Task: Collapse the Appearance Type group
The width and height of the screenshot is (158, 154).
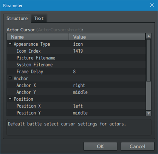Action: coord(10,44)
